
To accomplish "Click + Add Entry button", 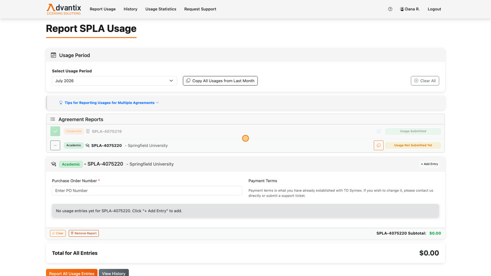I will click(x=429, y=164).
